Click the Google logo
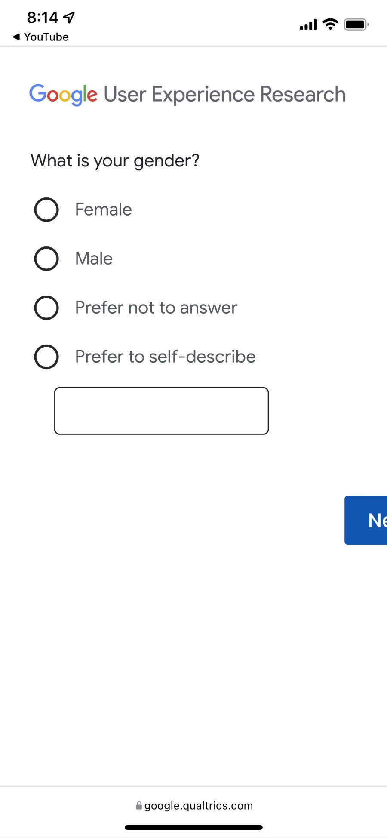Viewport: 387px width, 838px height. coord(63,95)
